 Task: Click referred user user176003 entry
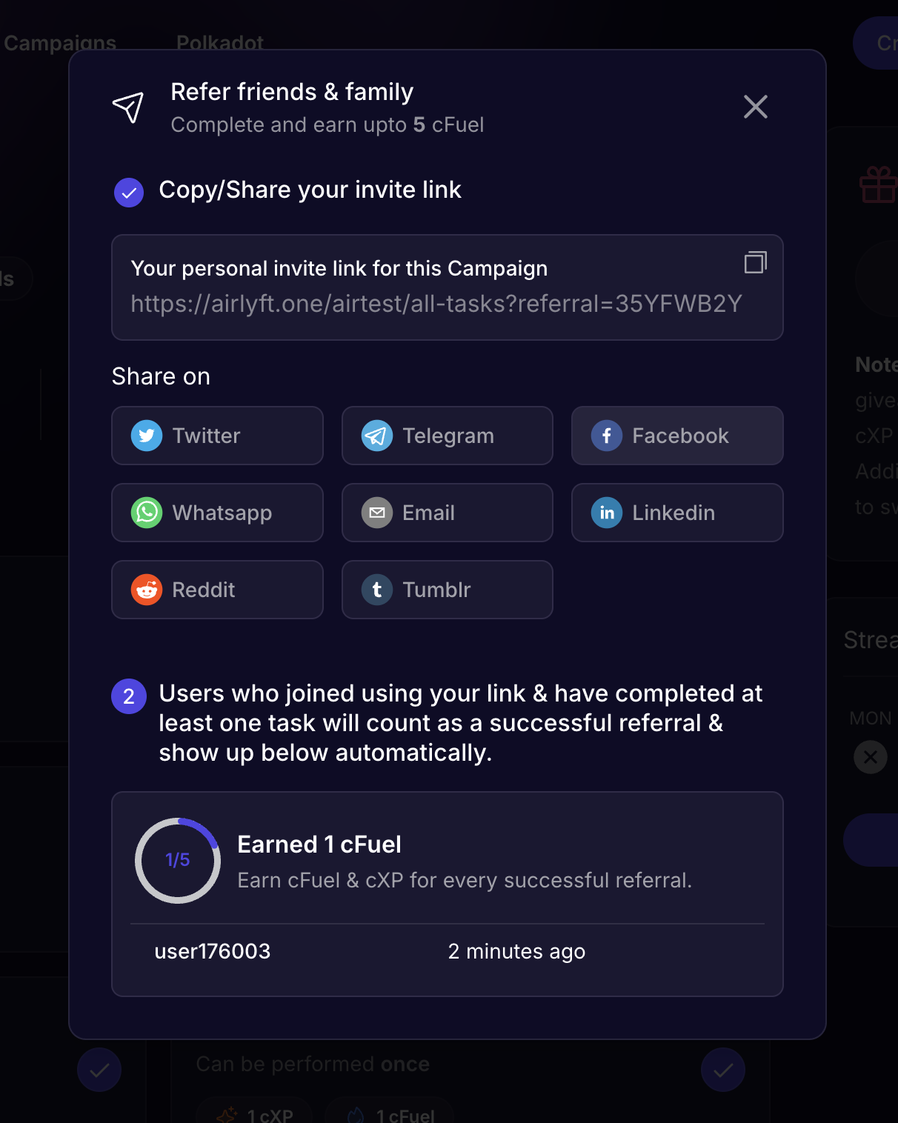click(x=213, y=951)
